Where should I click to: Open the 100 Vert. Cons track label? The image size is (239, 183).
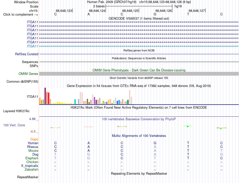coord(14,125)
